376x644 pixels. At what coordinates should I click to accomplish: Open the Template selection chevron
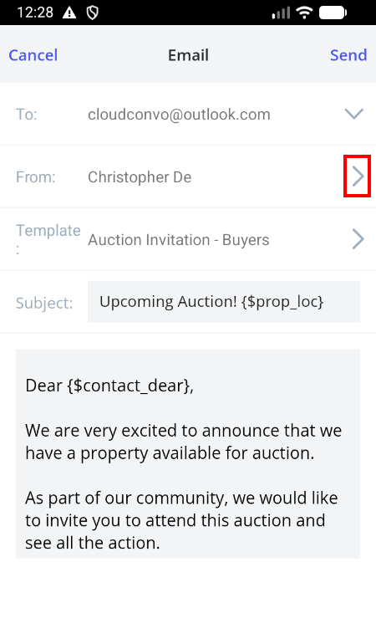tap(358, 239)
